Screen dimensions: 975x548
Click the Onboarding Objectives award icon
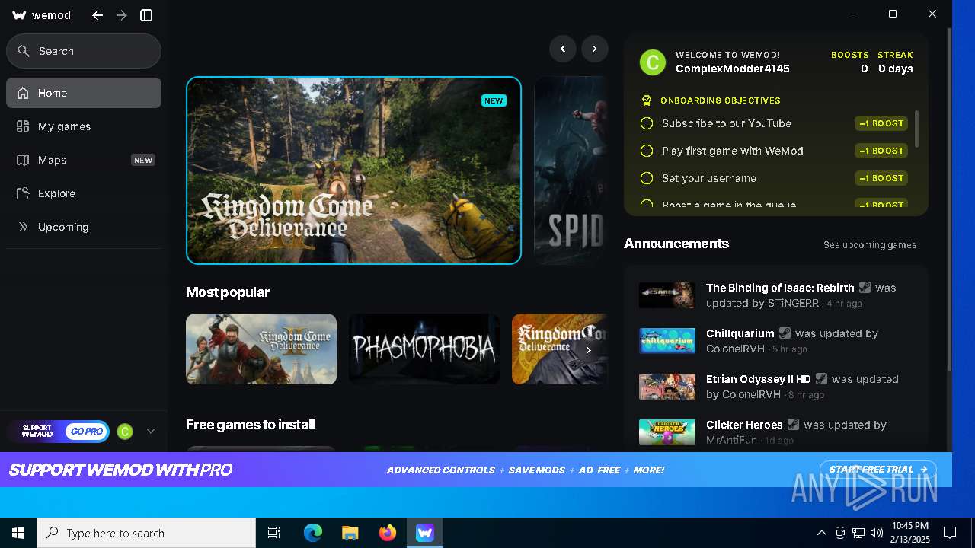click(647, 100)
